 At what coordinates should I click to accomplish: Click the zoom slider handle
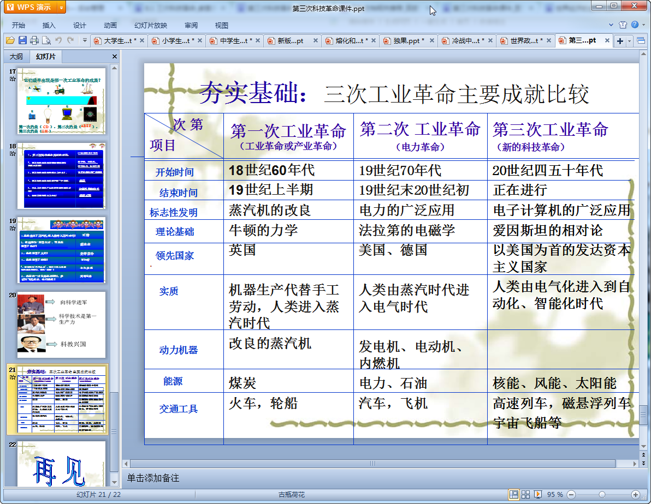coord(602,495)
